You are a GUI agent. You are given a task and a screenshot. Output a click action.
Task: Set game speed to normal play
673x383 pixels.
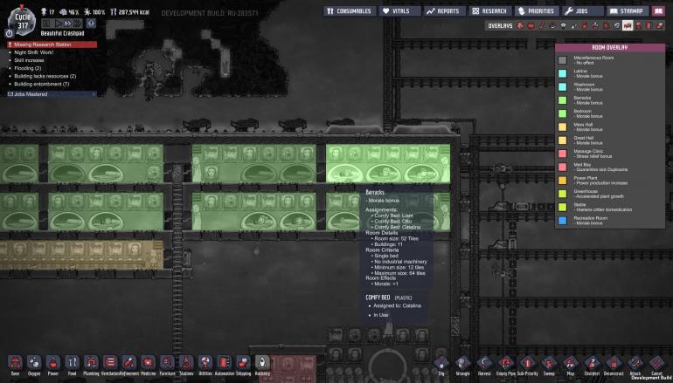point(59,24)
